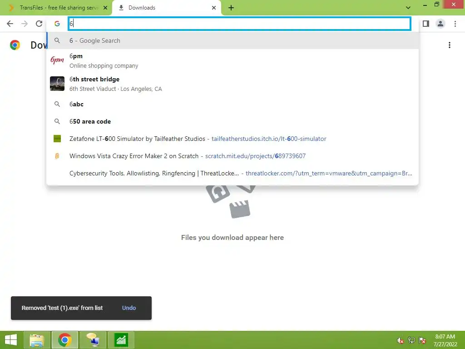Click the 6pm logo icon
Image resolution: width=465 pixels, height=349 pixels.
[x=57, y=60]
